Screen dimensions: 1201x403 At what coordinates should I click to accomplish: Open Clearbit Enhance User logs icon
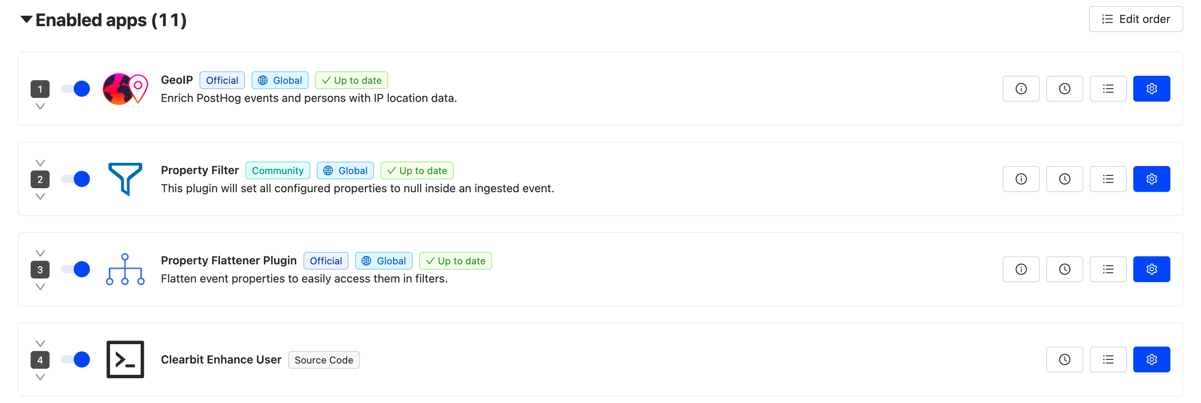[1108, 359]
